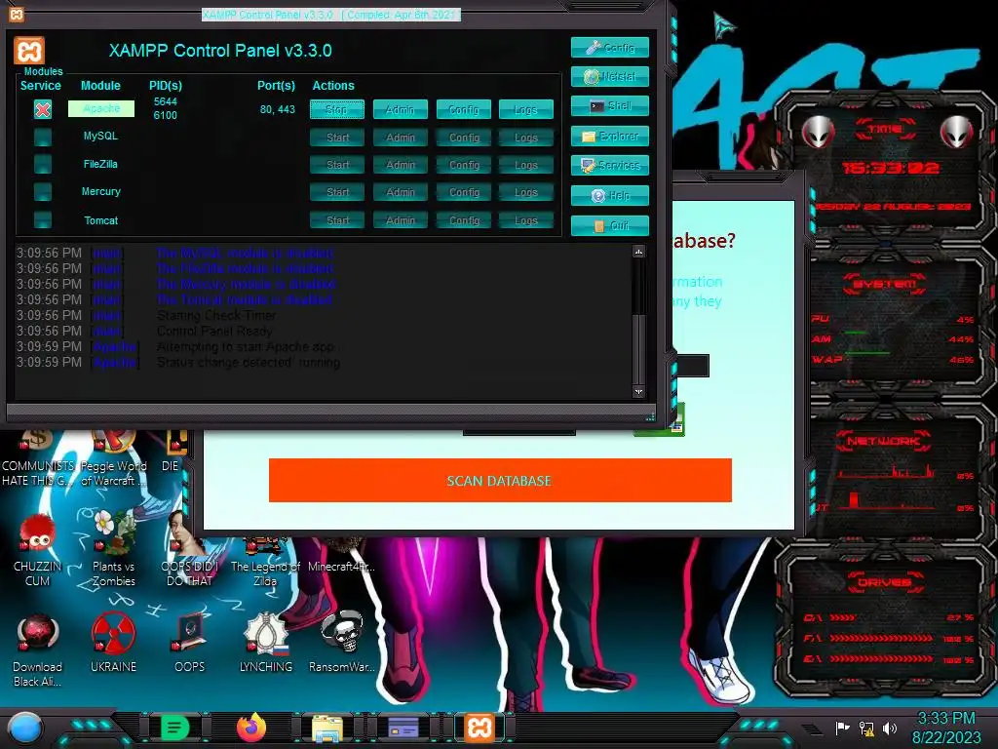The width and height of the screenshot is (998, 749).
Task: Open MySQL Admin
Action: tap(400, 138)
